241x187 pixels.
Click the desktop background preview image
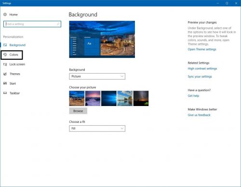pyautogui.click(x=102, y=40)
